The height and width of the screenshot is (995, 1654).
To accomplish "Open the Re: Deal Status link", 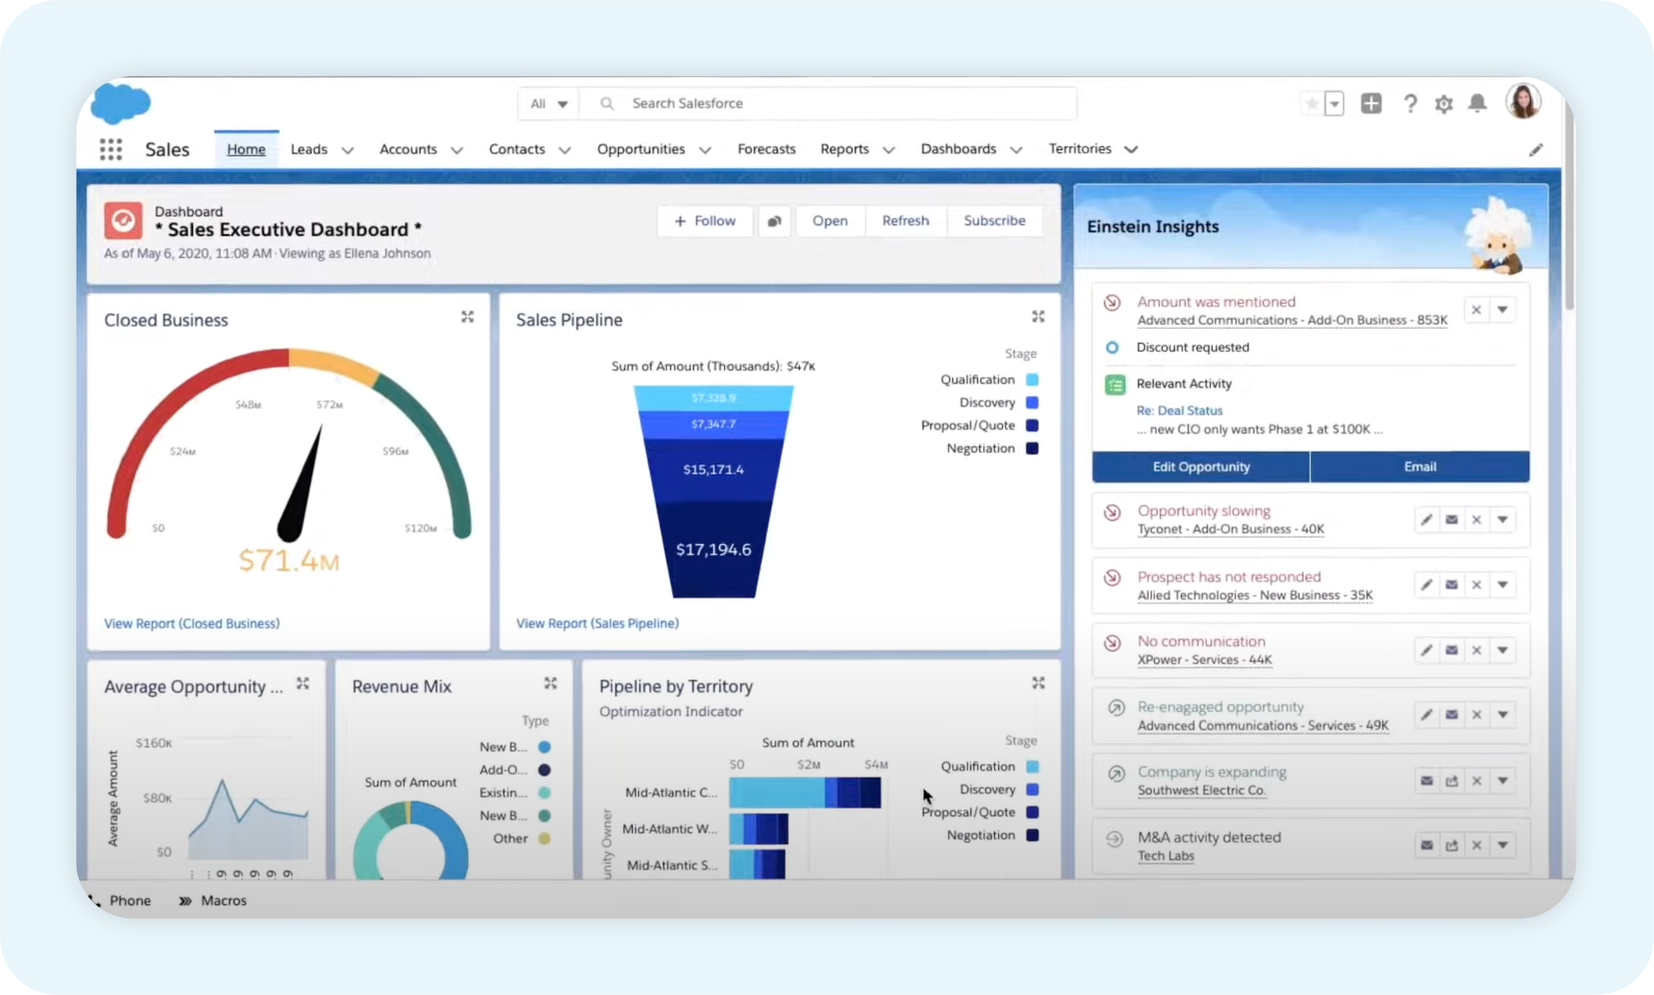I will coord(1179,411).
